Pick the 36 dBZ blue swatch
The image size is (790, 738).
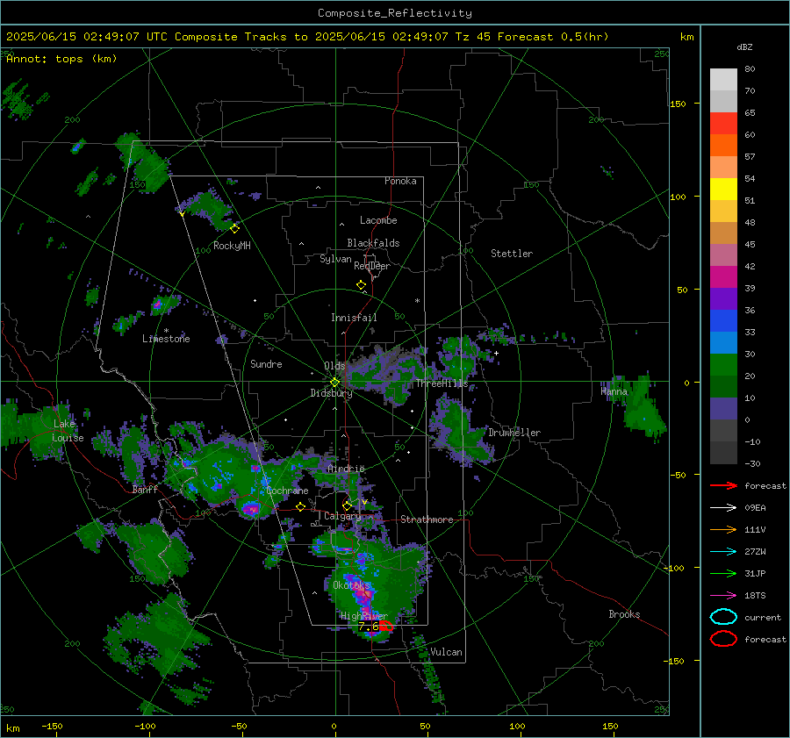(x=723, y=321)
